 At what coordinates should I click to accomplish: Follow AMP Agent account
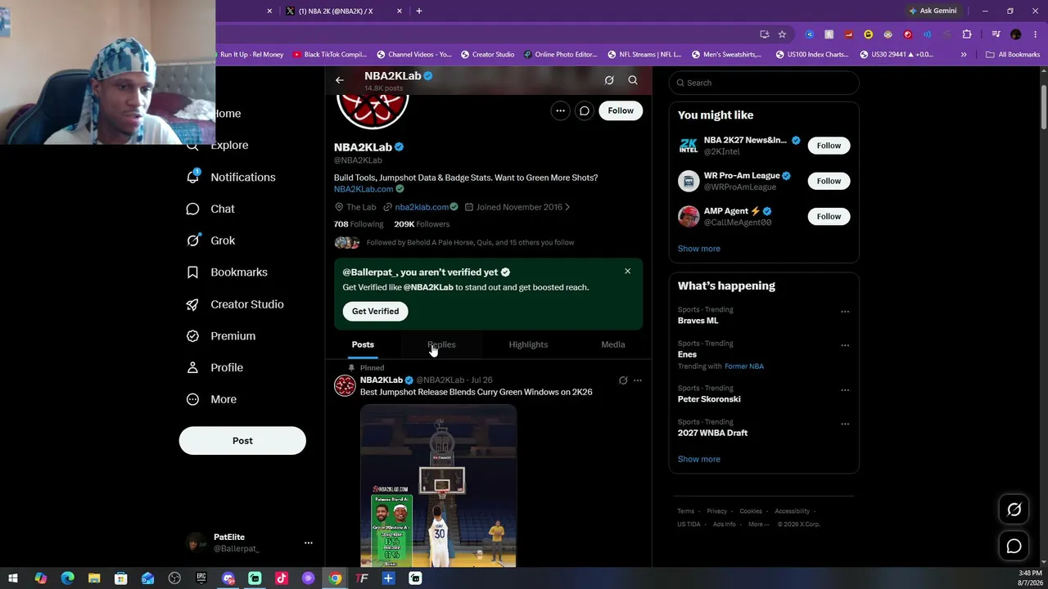(829, 216)
